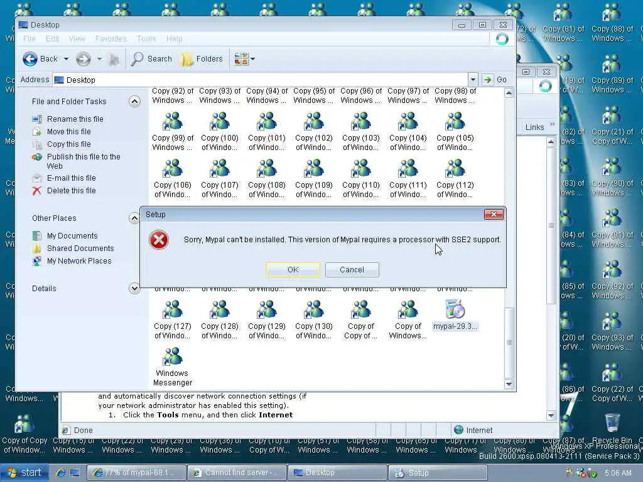
Task: Select Copy (100) of Windo... icon
Action: (219, 131)
